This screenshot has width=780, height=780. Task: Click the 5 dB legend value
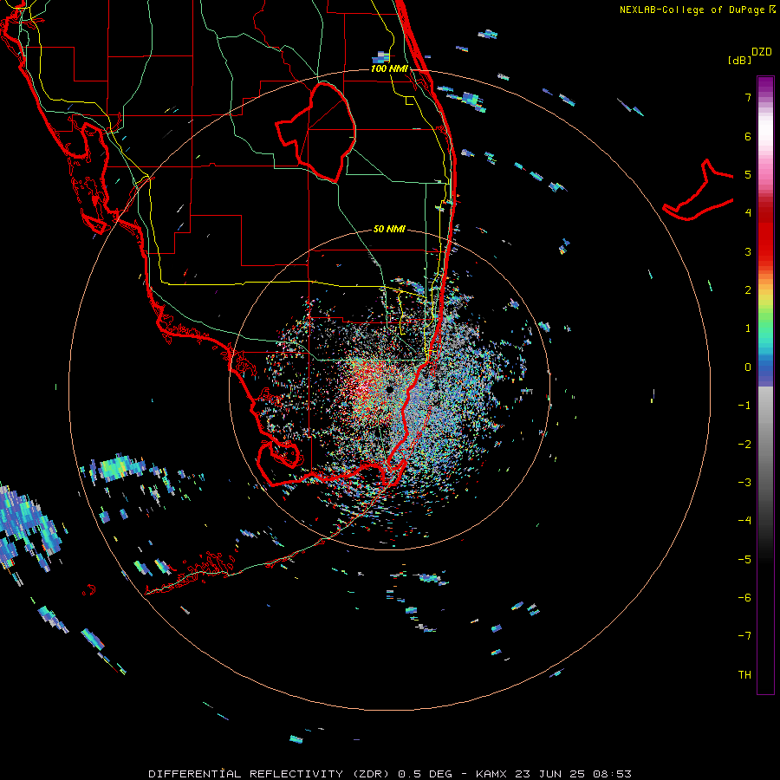[x=748, y=174]
